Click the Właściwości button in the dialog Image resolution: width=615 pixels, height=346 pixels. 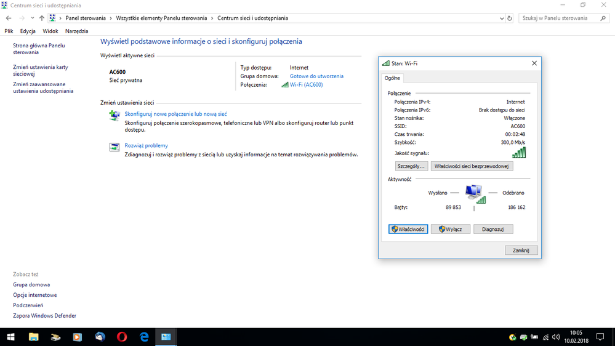[408, 229]
